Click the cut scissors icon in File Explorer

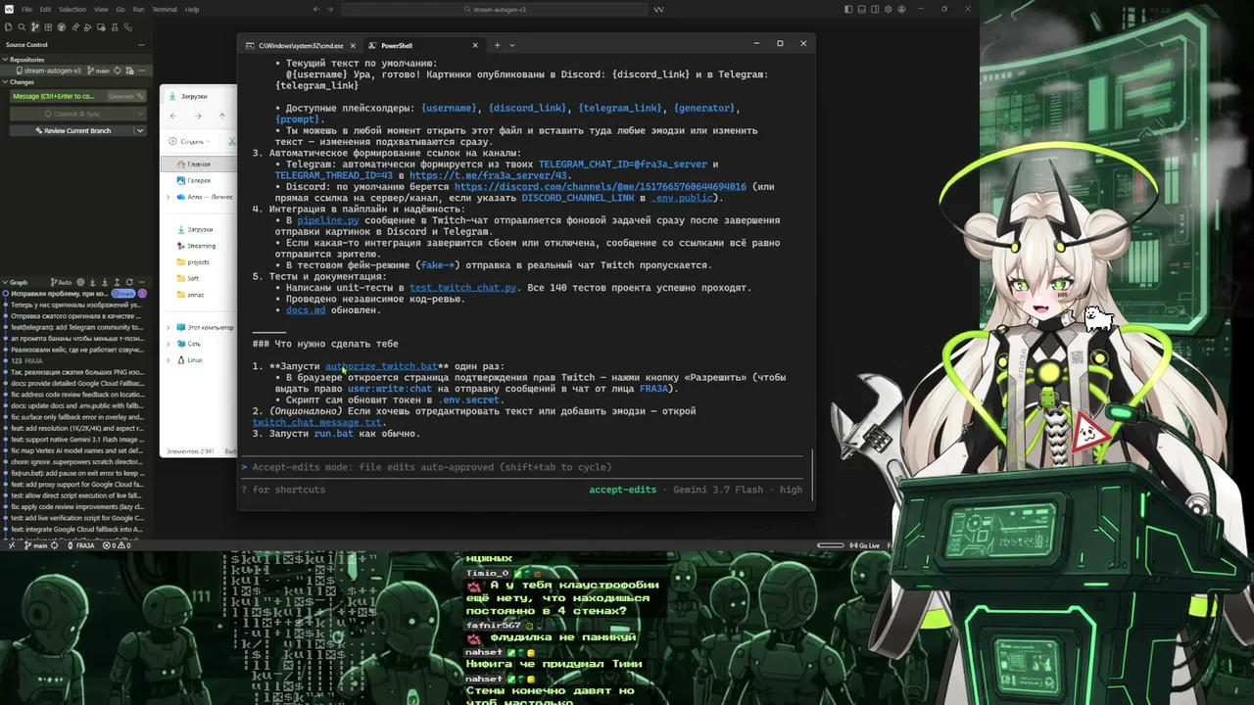[x=232, y=142]
